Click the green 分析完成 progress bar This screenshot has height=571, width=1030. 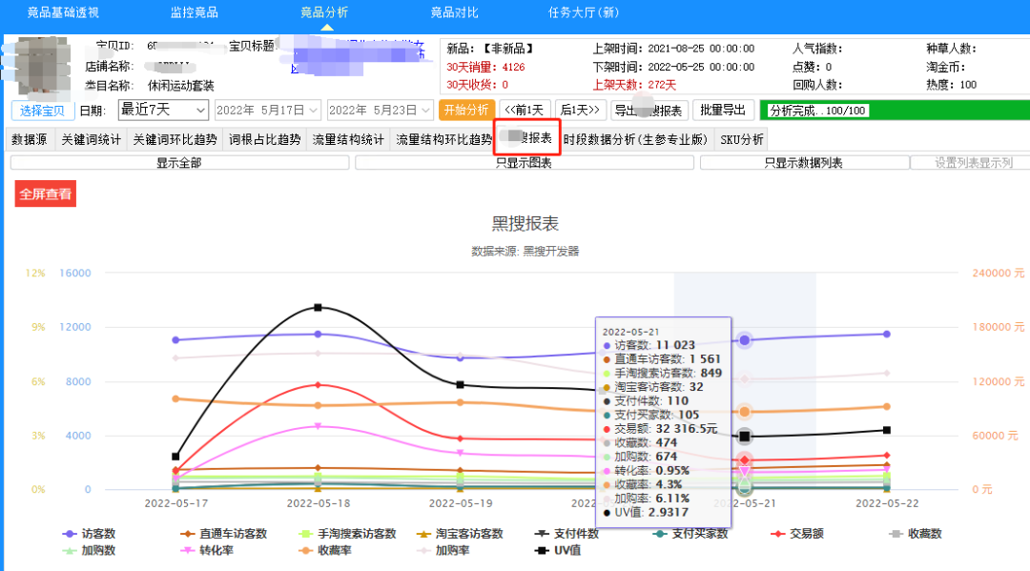893,110
